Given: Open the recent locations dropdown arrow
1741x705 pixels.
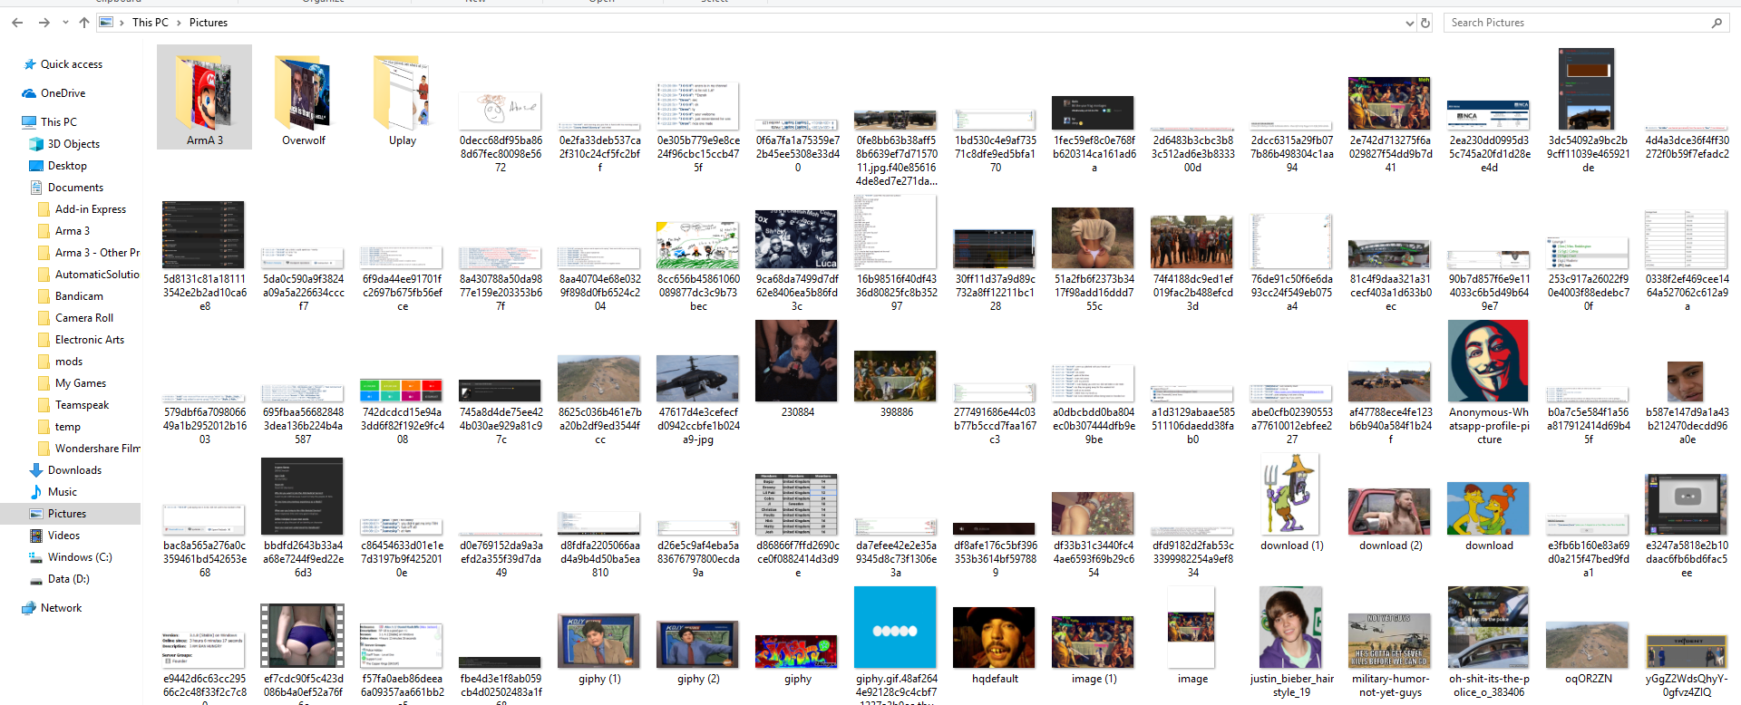Looking at the screenshot, I should click(x=65, y=23).
